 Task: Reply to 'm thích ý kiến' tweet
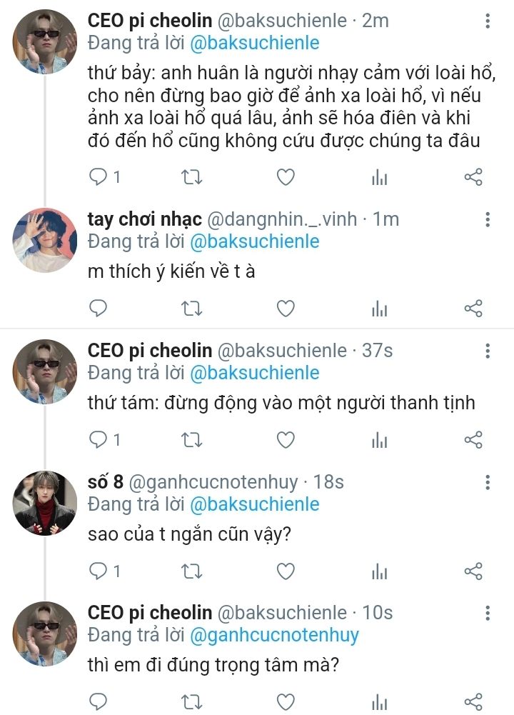(x=98, y=308)
